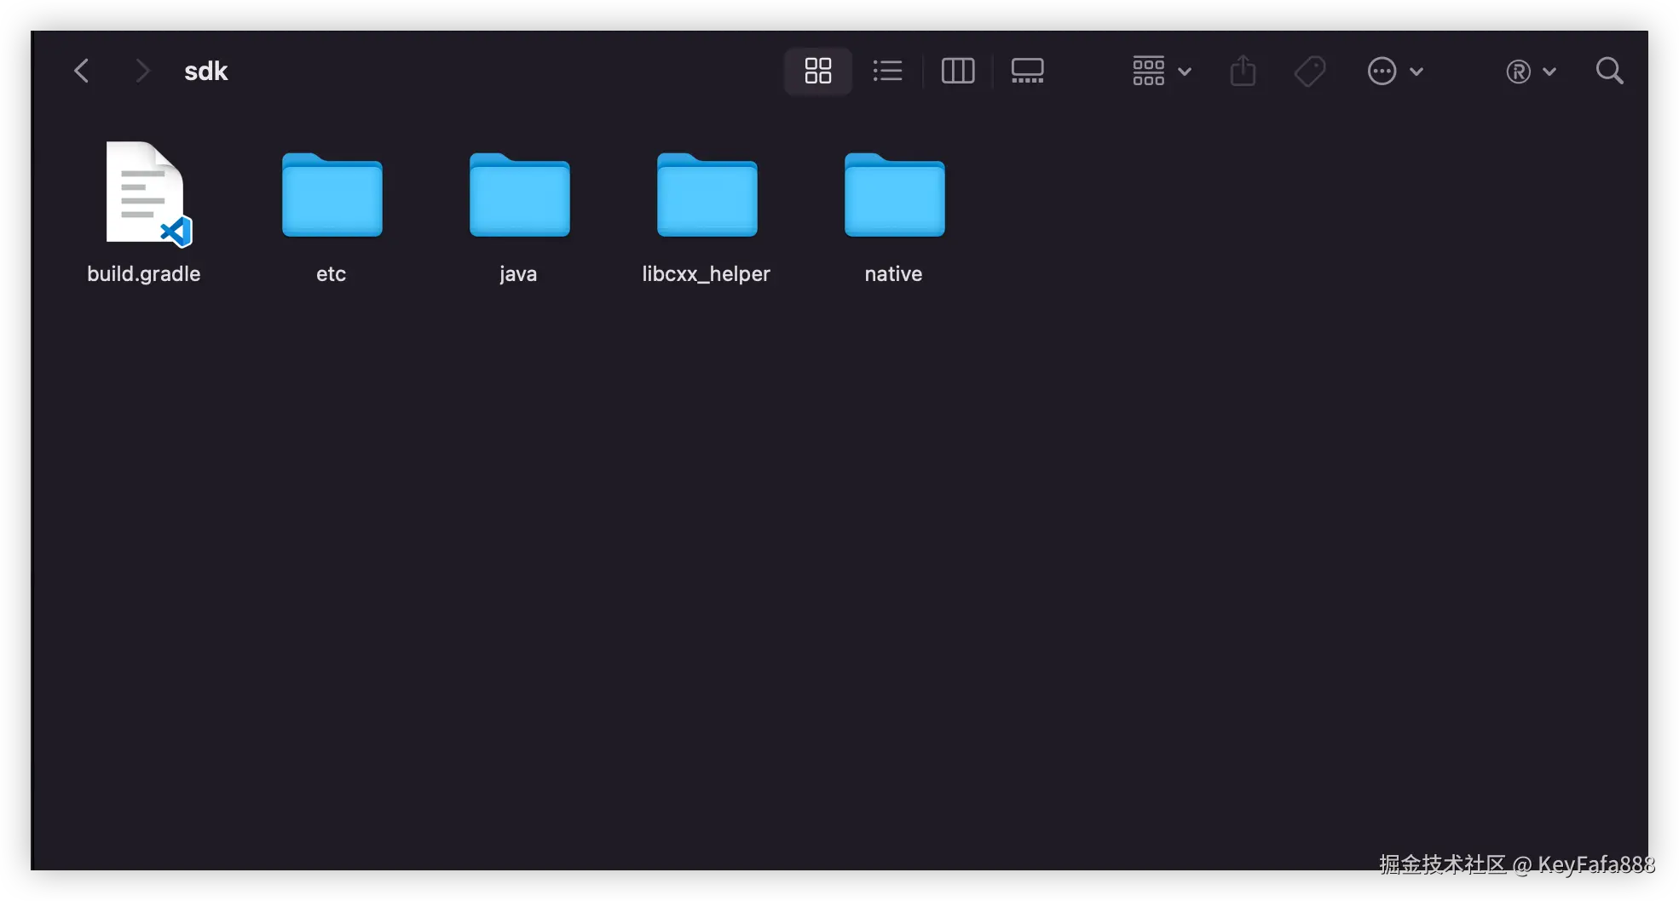1679x901 pixels.
Task: Click the forward navigation arrow
Action: [142, 71]
